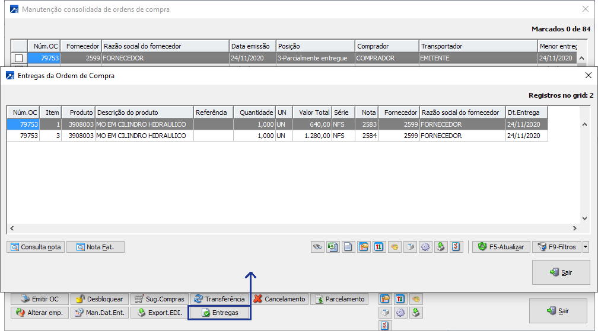598x331 pixels.
Task: Click the checklist icon in Entregas toolbar
Action: (456, 247)
